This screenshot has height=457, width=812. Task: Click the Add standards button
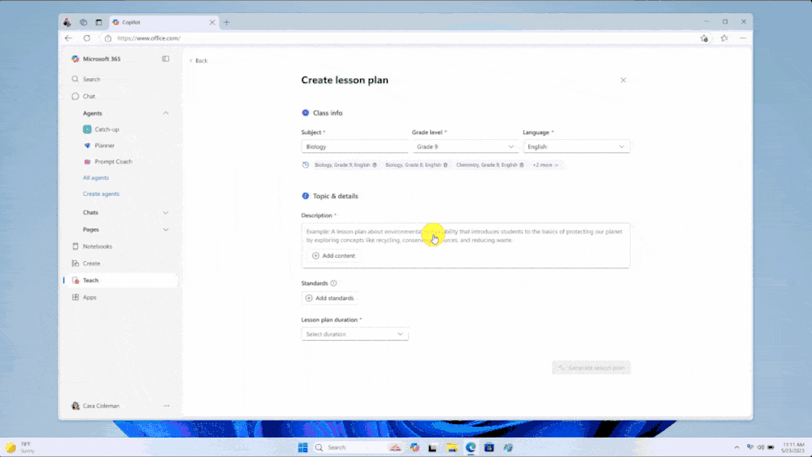(330, 298)
